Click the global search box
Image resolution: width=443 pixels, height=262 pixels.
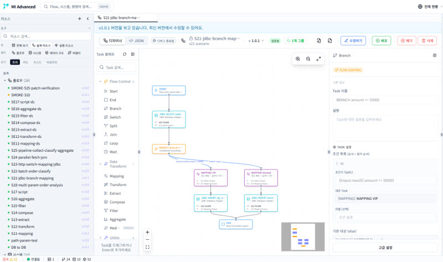click(77, 7)
